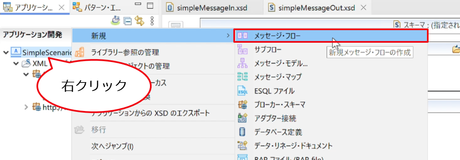Click the 新規 submenu arrow chevron
The width and height of the screenshot is (460, 160).
(x=228, y=36)
